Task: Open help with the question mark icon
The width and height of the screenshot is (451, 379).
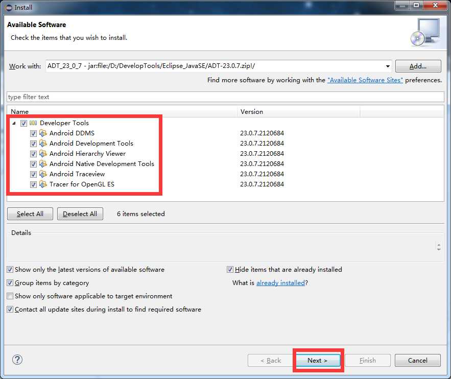Action: [17, 360]
